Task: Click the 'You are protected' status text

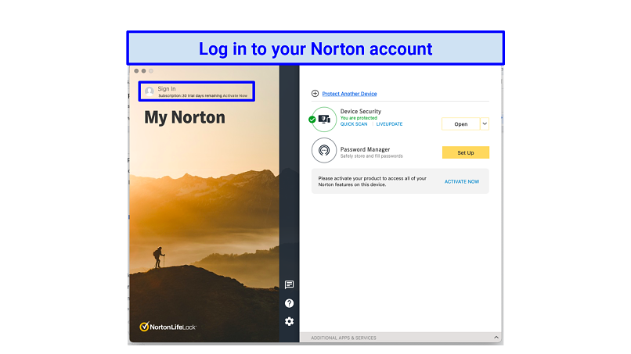Action: click(359, 118)
